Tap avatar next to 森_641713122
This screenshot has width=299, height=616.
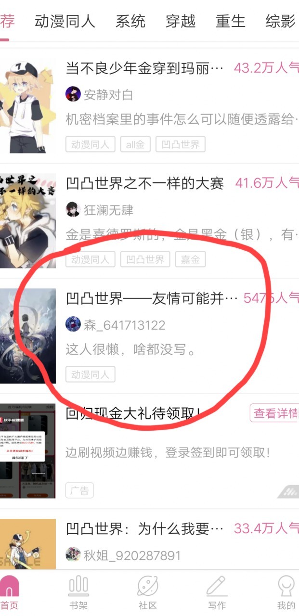73,324
